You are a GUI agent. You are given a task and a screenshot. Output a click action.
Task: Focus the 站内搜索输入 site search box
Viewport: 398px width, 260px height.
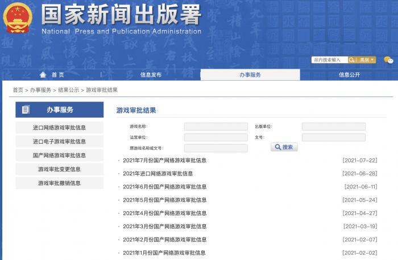(x=330, y=60)
